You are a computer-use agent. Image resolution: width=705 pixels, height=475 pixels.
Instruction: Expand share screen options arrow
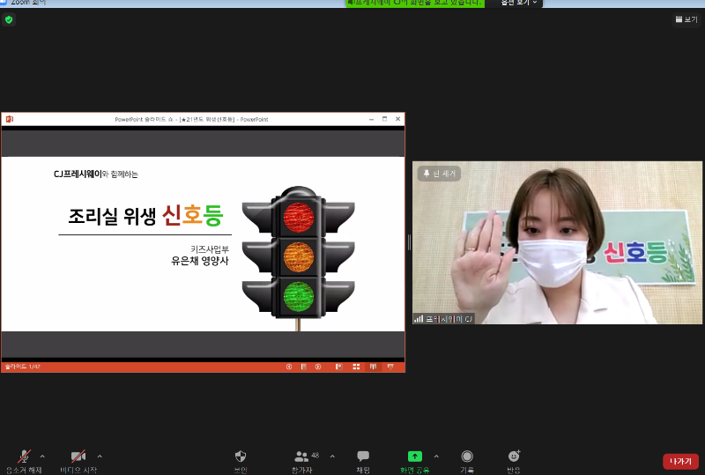click(436, 456)
